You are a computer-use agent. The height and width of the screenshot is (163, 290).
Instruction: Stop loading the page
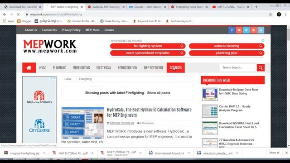click(18, 14)
